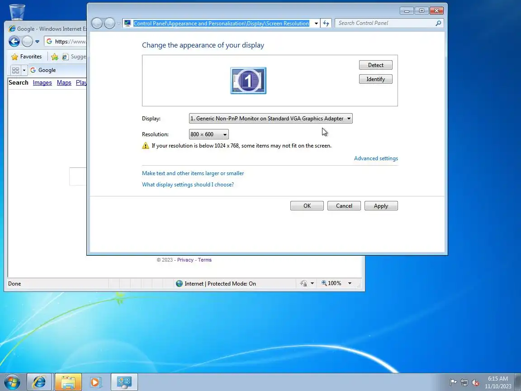Click the resolution warning triangle icon
521x391 pixels.
146,146
